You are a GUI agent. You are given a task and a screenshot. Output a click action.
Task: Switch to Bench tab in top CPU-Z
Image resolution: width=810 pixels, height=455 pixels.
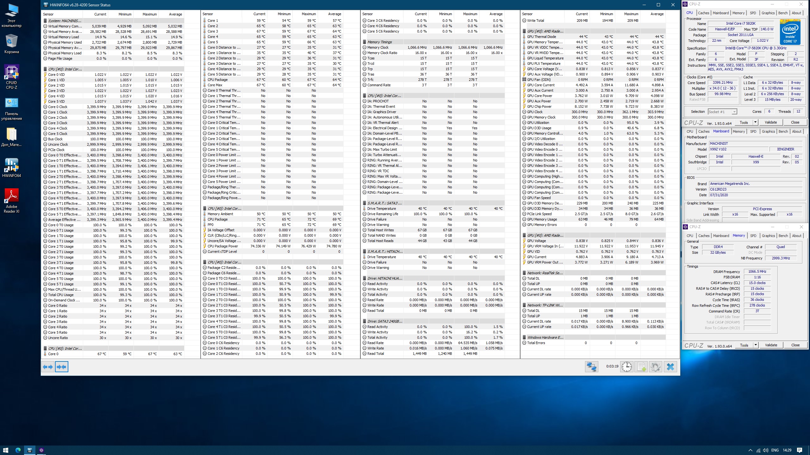(783, 13)
